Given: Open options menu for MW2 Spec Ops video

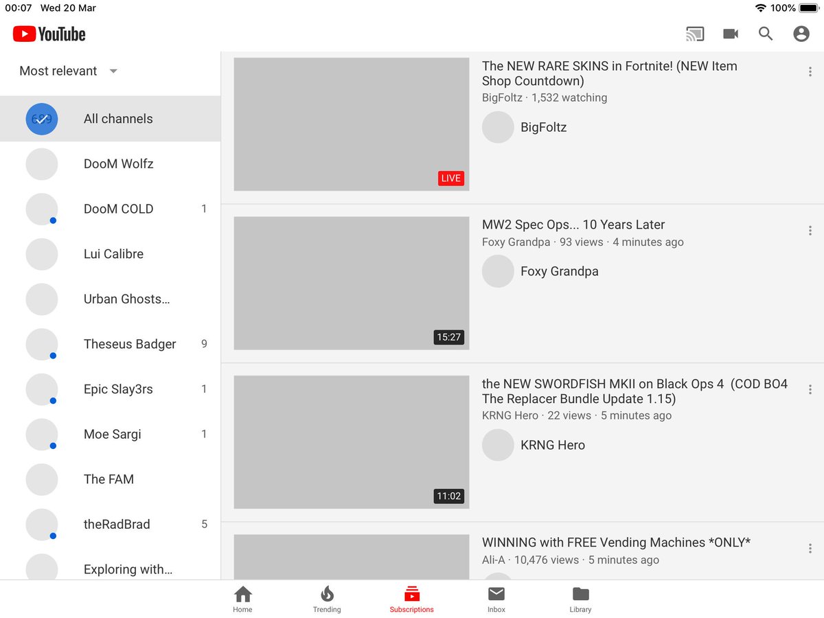Looking at the screenshot, I should pos(810,231).
